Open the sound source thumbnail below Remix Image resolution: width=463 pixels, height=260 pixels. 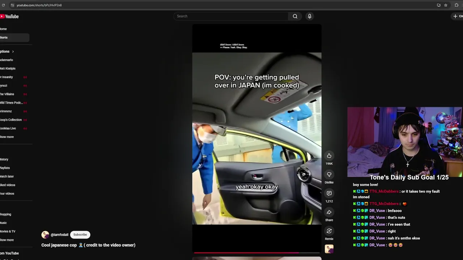click(x=329, y=249)
